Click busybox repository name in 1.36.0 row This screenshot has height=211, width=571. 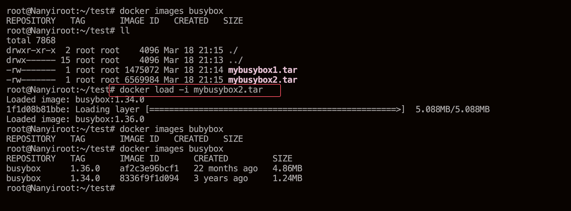(23, 169)
